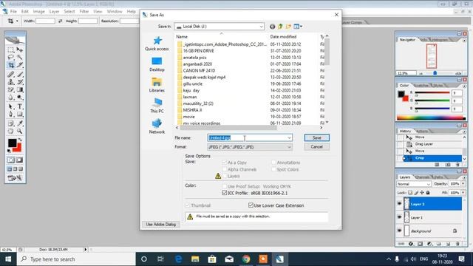This screenshot has width=473, height=266.
Task: Open the Filter menu
Action: click(x=84, y=12)
